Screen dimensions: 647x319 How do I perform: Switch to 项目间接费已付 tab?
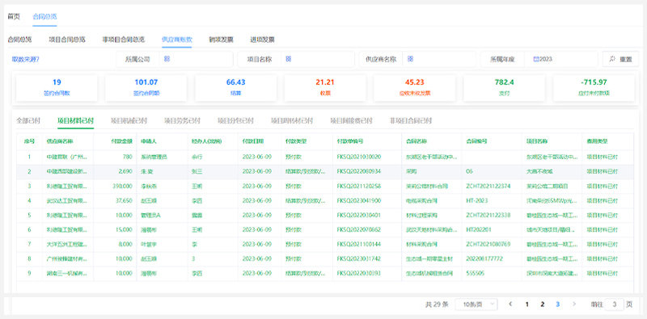351,121
